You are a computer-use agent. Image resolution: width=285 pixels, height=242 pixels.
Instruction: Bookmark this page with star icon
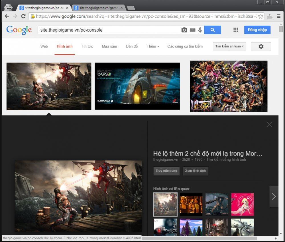click(x=260, y=16)
